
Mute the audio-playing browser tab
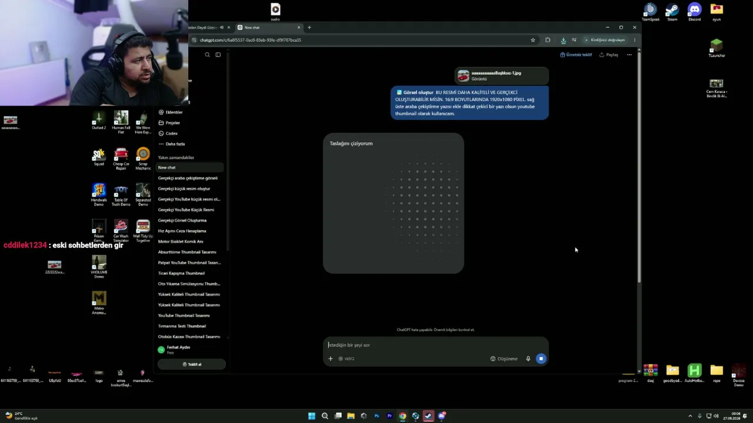click(222, 28)
